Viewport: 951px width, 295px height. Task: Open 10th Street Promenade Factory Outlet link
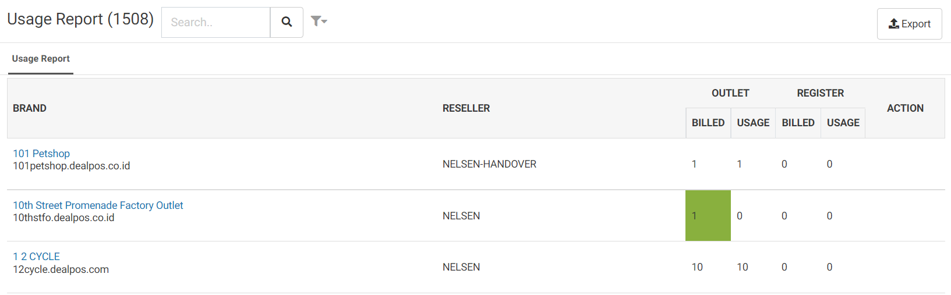pyautogui.click(x=98, y=205)
